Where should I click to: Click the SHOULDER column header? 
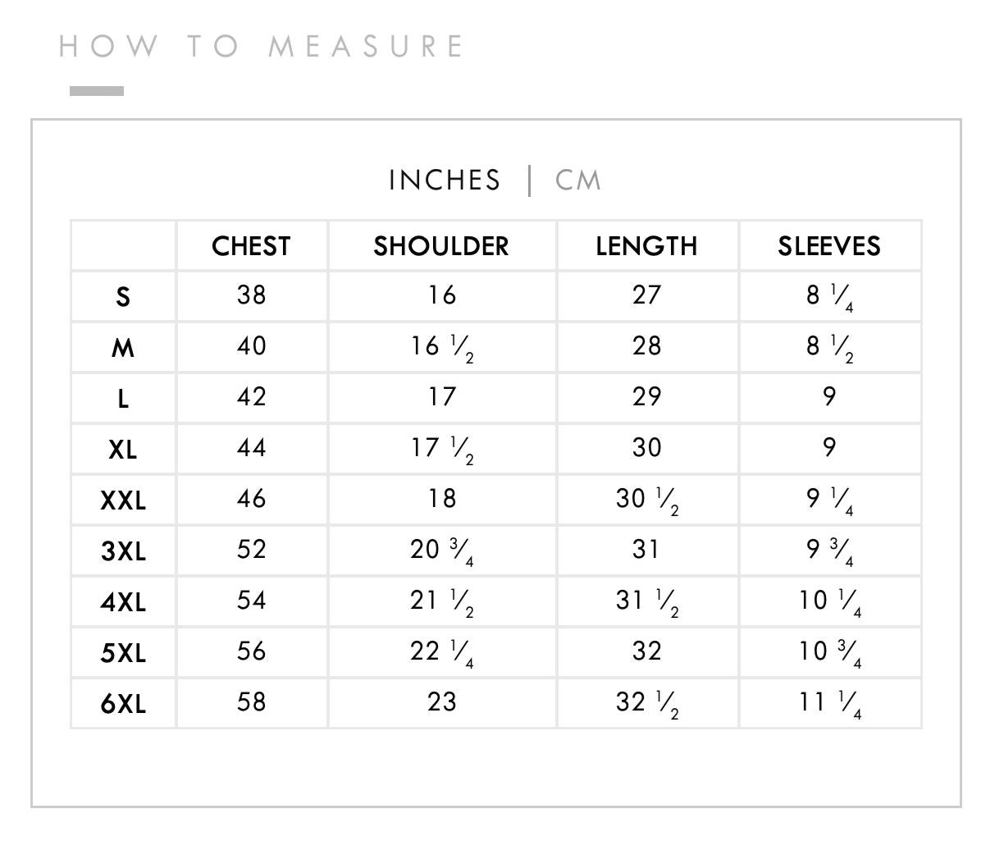point(441,246)
